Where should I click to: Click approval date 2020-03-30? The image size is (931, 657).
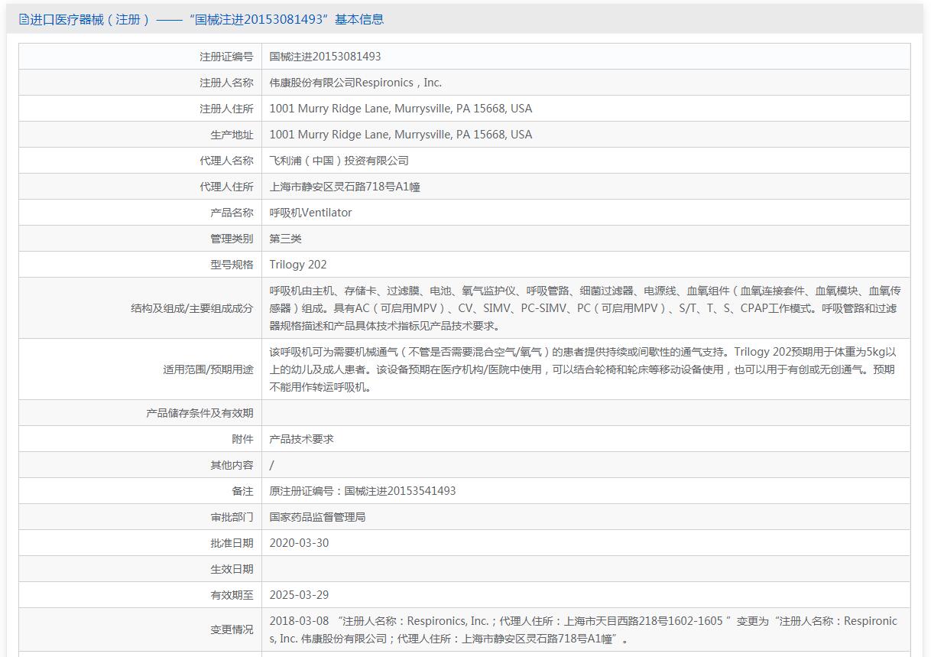[x=300, y=543]
